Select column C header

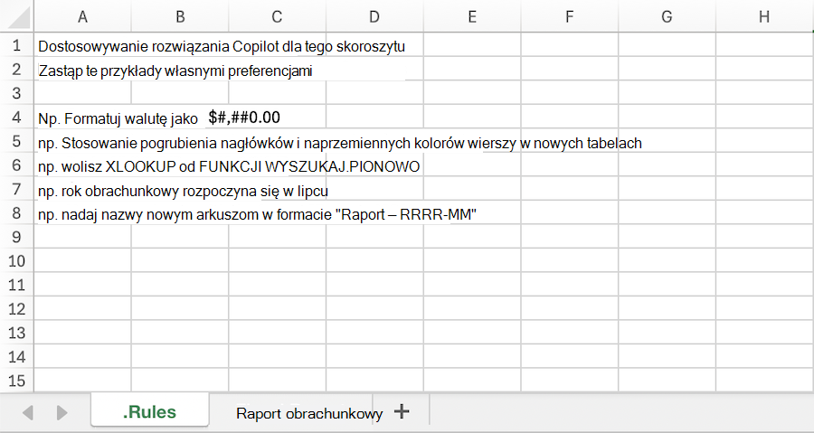[278, 16]
